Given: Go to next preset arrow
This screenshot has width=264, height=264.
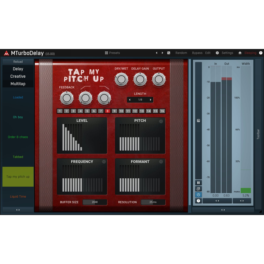Looking at the screenshot, I should pyautogui.click(x=163, y=53).
